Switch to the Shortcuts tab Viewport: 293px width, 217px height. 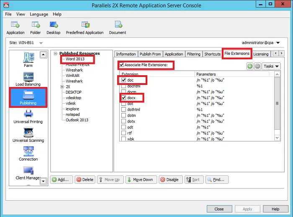[213, 54]
